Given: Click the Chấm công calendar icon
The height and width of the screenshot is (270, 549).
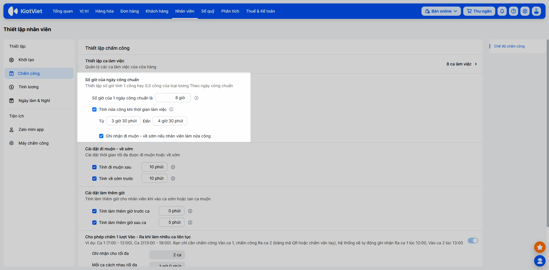Looking at the screenshot, I should click(x=11, y=73).
